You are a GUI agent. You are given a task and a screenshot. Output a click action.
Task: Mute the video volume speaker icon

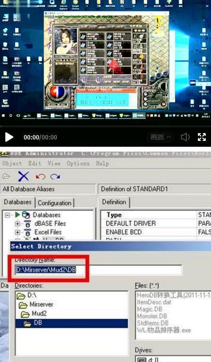[x=185, y=137]
